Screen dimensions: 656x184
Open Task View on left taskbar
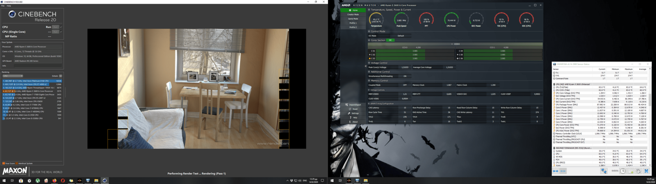[x=12, y=180]
